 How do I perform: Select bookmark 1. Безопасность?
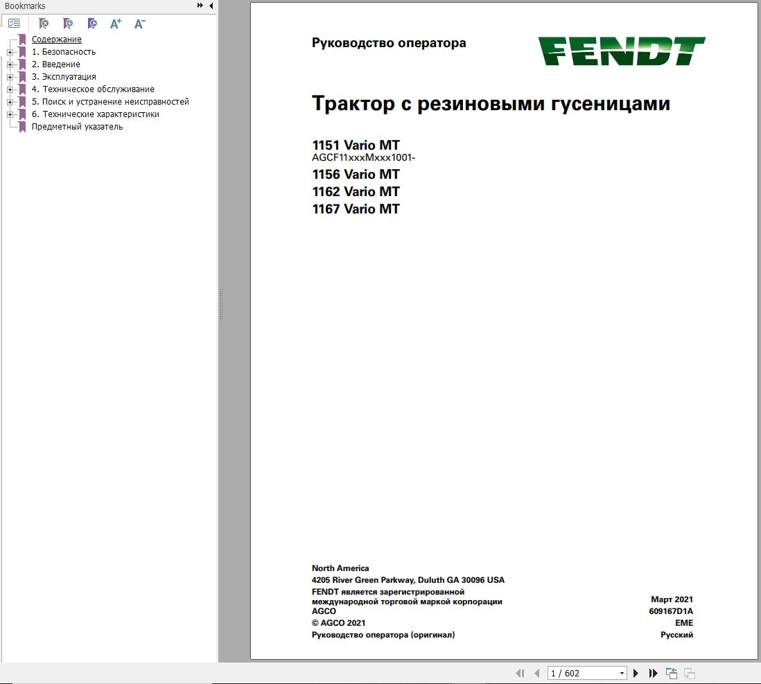pyautogui.click(x=64, y=52)
